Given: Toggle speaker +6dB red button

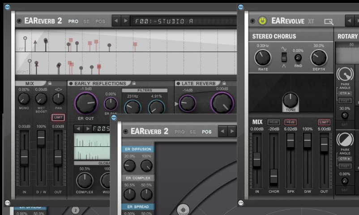Looking at the screenshot, I should (x=291, y=122).
